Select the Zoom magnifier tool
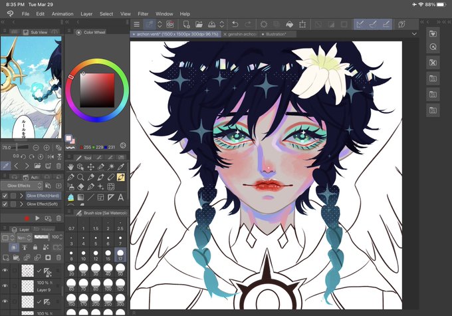Image resolution: width=452 pixels, height=316 pixels. coord(80,177)
